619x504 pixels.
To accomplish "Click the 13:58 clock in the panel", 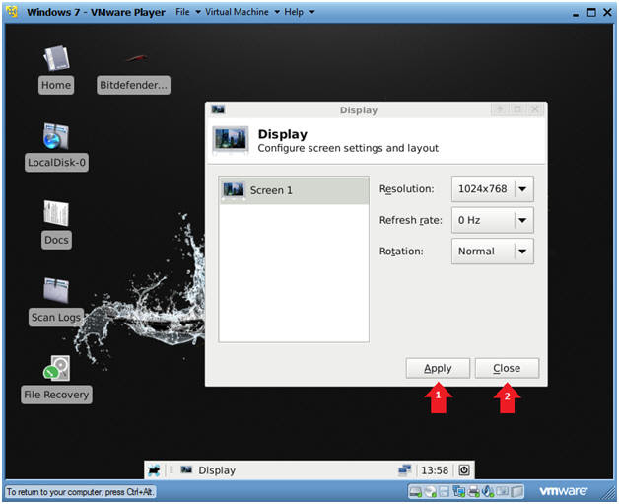I will (x=435, y=470).
